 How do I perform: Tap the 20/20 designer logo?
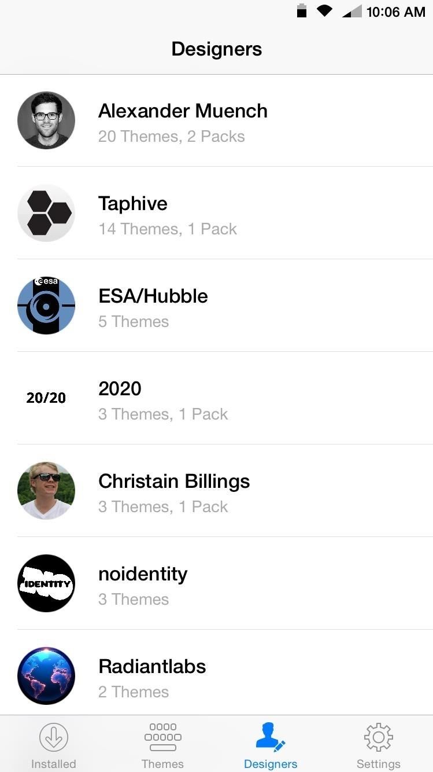46,398
